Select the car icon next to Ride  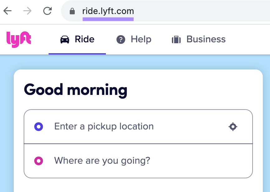(65, 39)
